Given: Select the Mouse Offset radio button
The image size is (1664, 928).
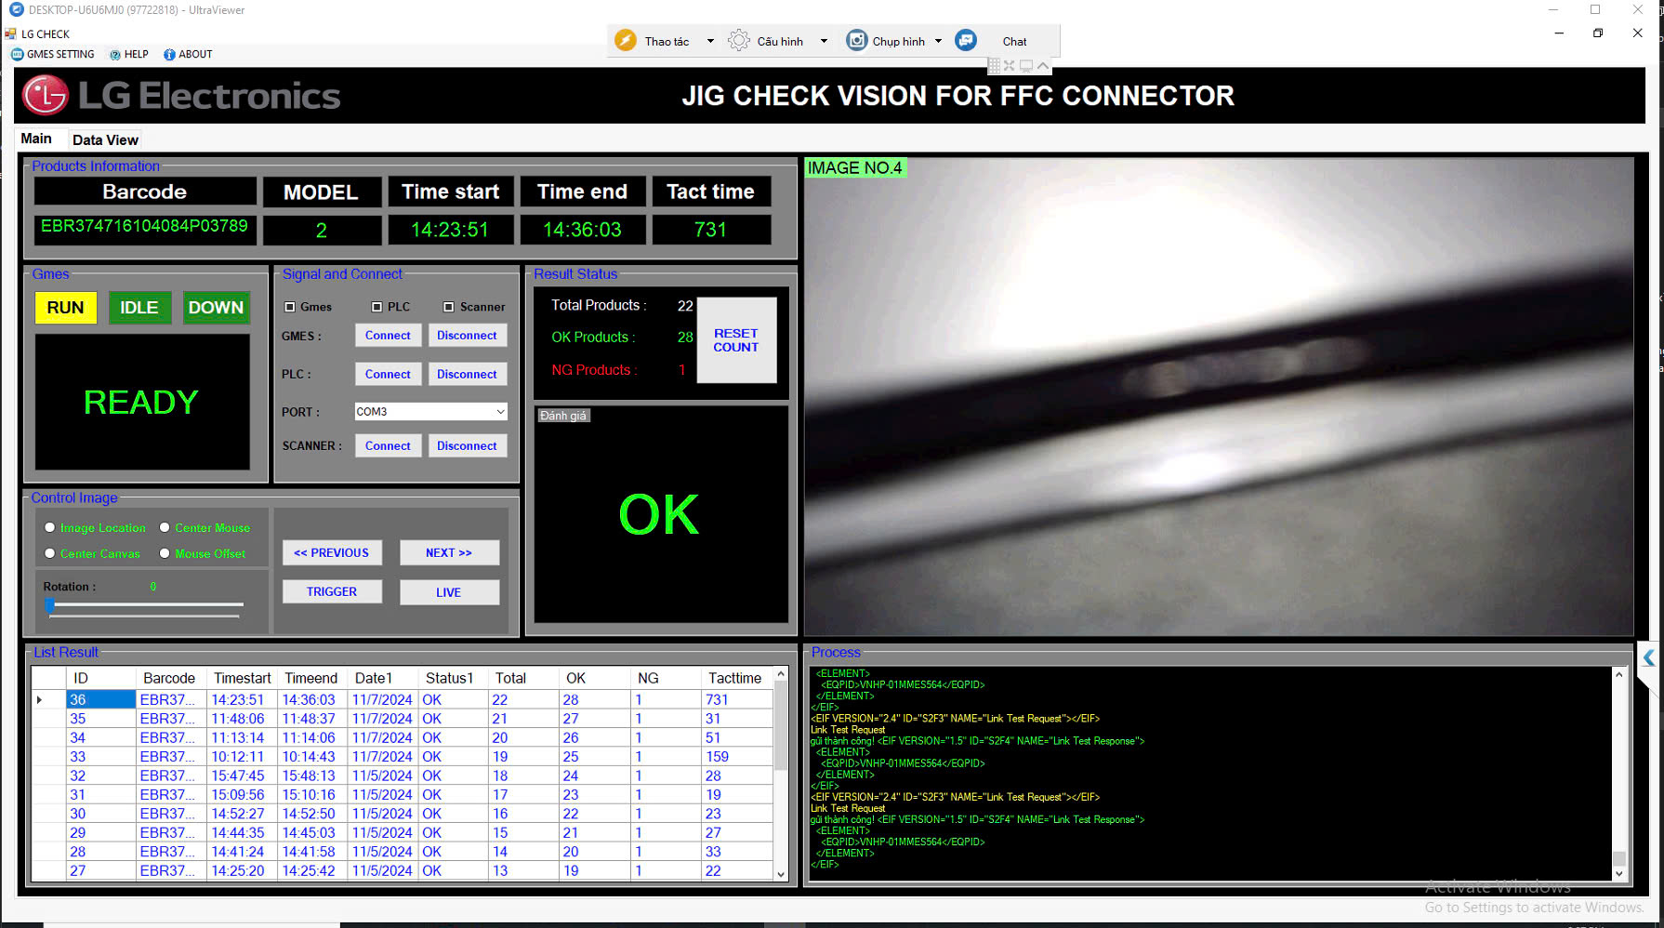Looking at the screenshot, I should tap(165, 553).
